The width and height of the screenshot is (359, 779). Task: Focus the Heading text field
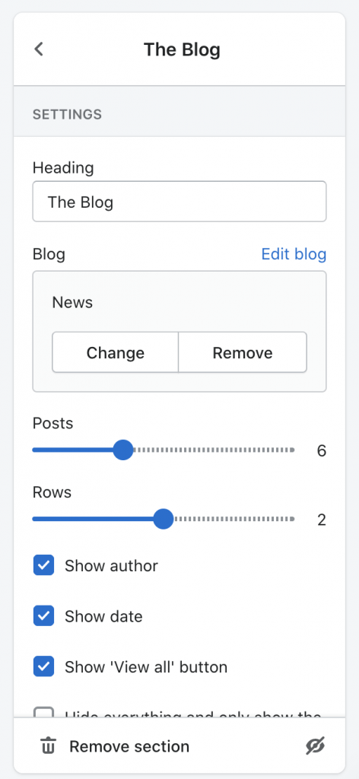179,201
